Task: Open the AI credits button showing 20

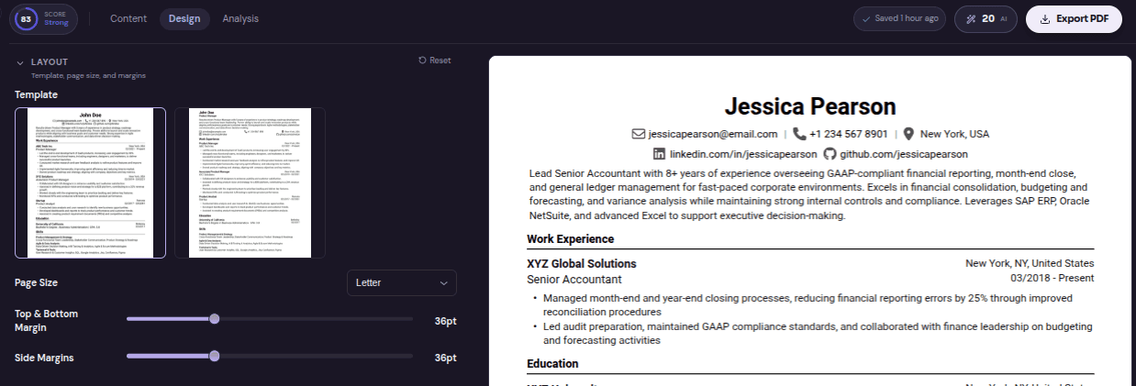Action: click(986, 18)
